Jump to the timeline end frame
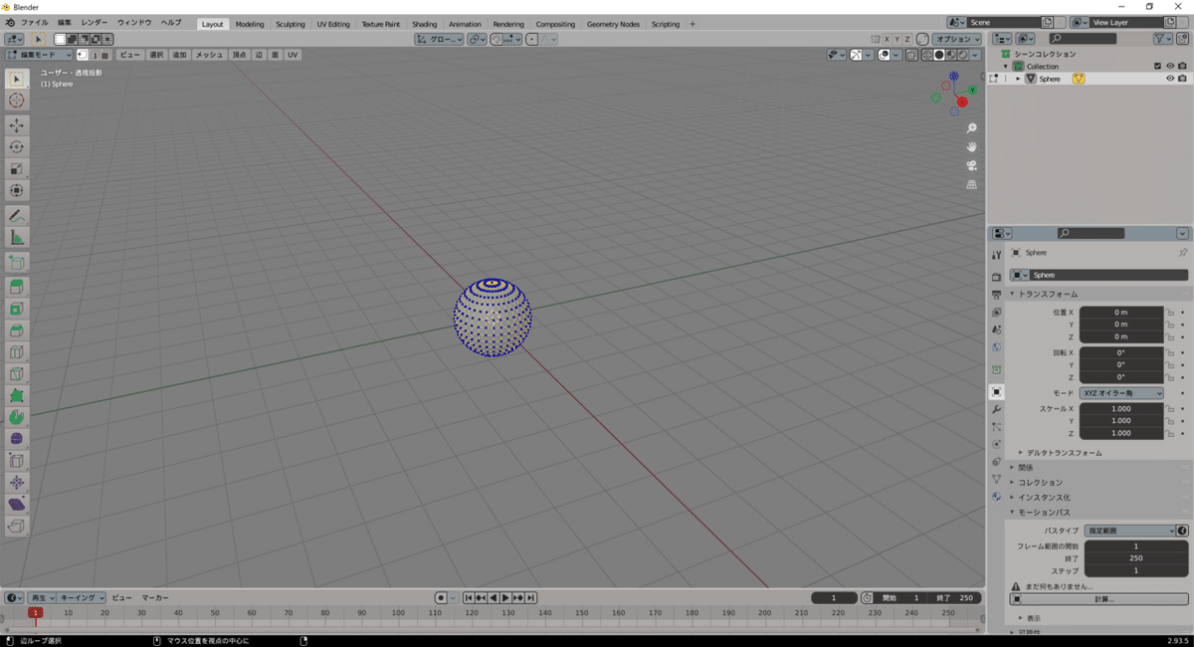Viewport: 1194px width, 647px height. point(531,598)
